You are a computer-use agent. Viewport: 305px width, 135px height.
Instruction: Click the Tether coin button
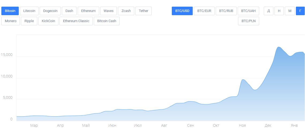[143, 11]
